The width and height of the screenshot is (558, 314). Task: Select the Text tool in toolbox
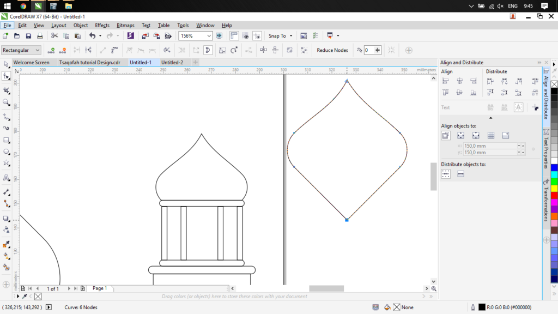pyautogui.click(x=7, y=178)
